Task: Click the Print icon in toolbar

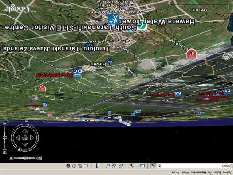Action: [80, 166]
